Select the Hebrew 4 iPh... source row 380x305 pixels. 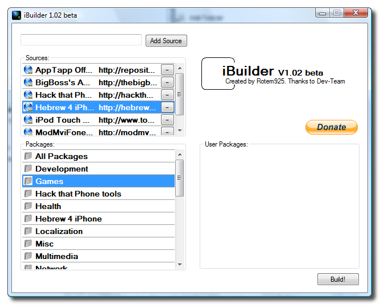click(98, 107)
